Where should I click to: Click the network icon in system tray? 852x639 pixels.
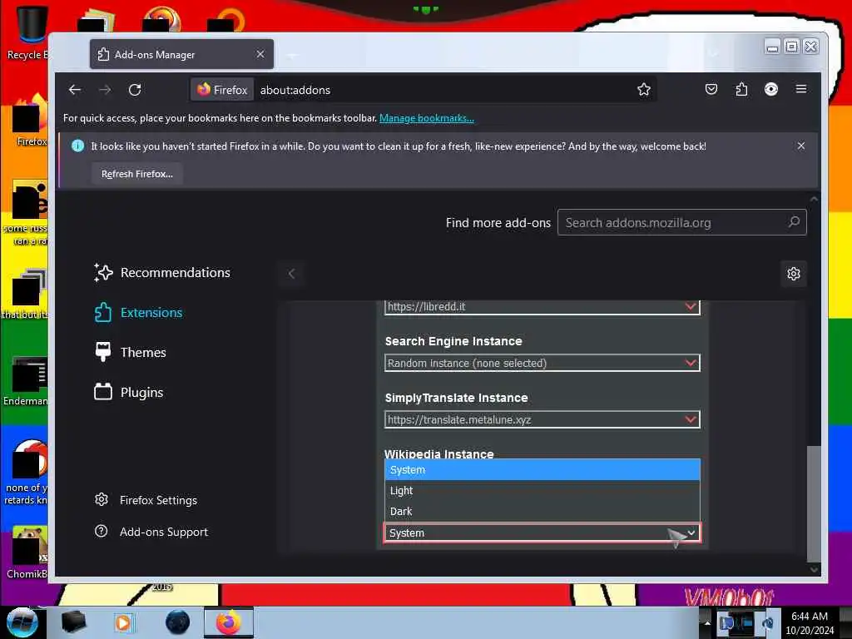coord(747,622)
